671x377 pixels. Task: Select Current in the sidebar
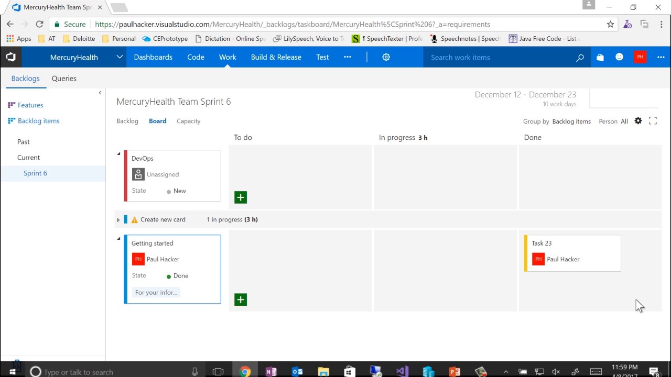tap(28, 158)
